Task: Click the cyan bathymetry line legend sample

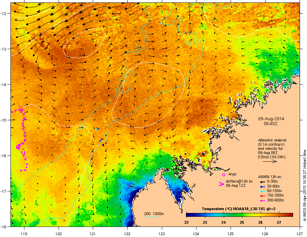Action: [151, 217]
